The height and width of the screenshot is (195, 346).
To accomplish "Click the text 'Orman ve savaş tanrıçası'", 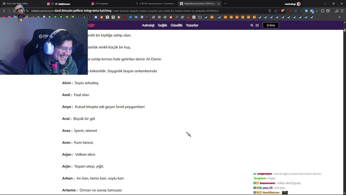I will click(x=101, y=190).
